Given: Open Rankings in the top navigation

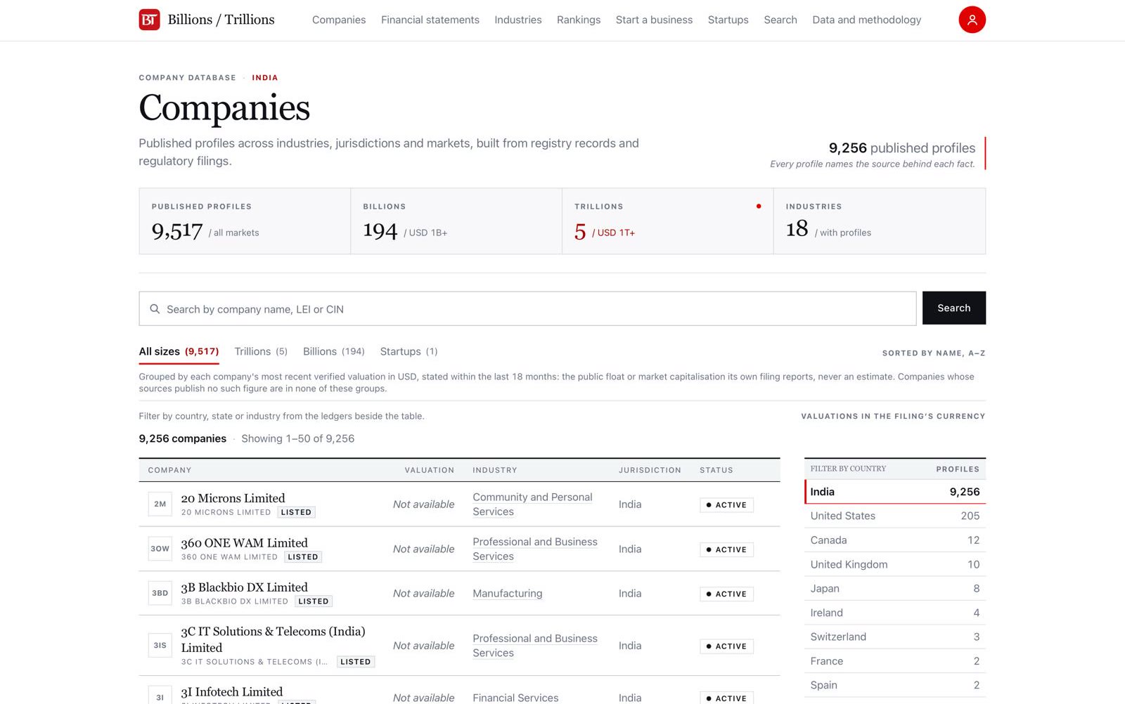Looking at the screenshot, I should [x=579, y=20].
